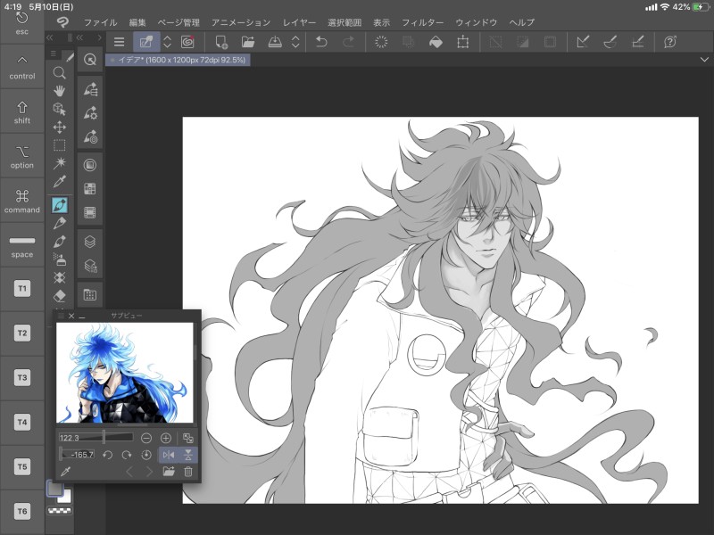The height and width of the screenshot is (535, 714).
Task: Toggle the shift modifier key
Action: tap(21, 112)
